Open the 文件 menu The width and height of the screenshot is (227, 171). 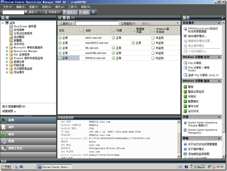pos(8,7)
